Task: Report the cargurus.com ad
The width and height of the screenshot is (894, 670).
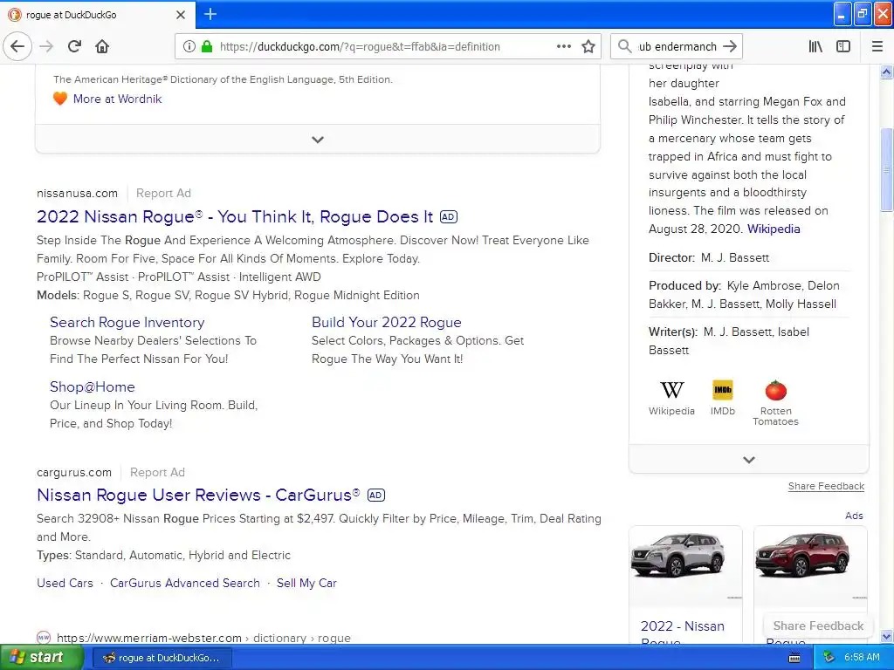Action: [x=157, y=472]
